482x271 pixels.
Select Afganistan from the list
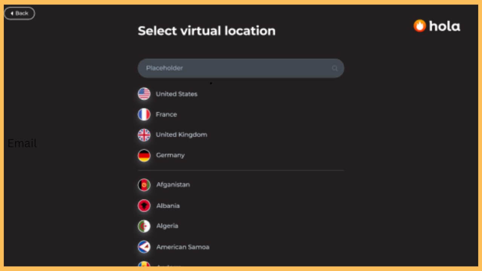coord(173,184)
